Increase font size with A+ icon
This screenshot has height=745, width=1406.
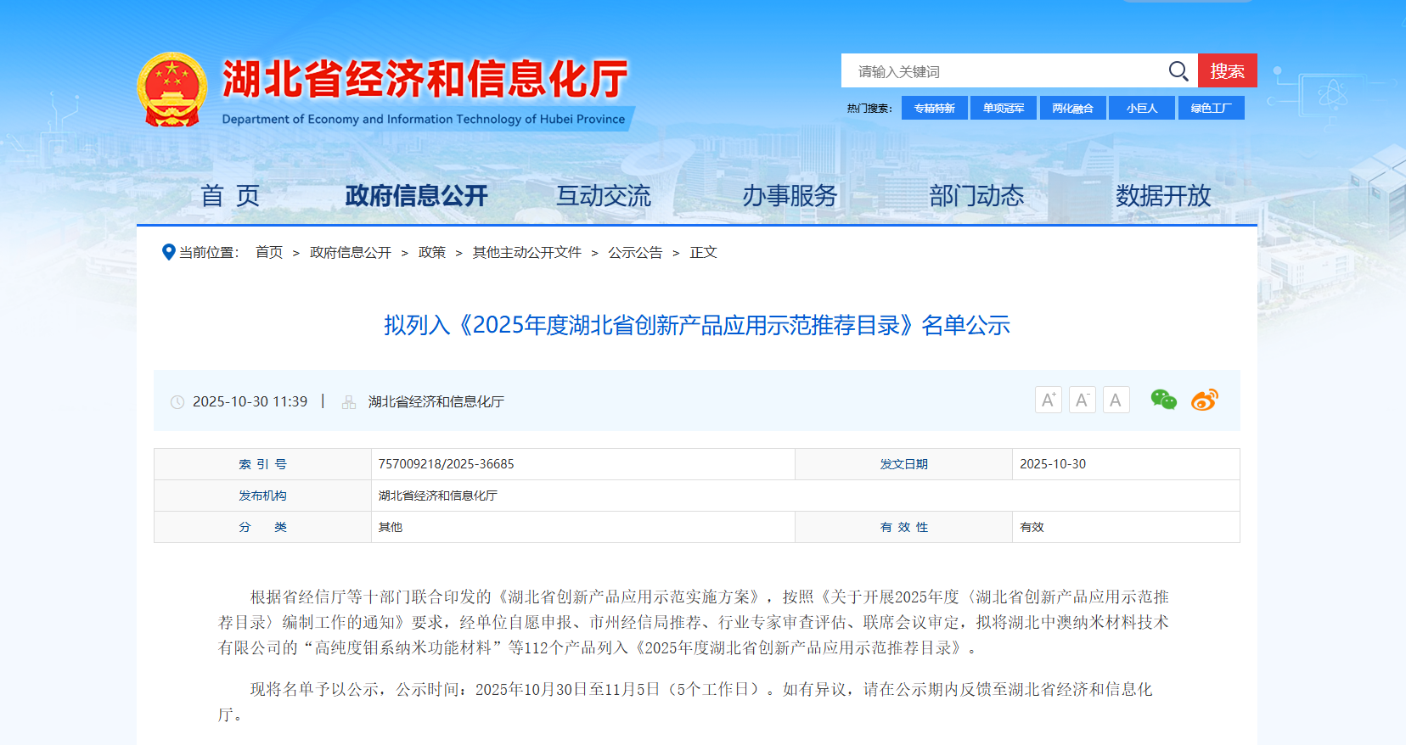1049,400
